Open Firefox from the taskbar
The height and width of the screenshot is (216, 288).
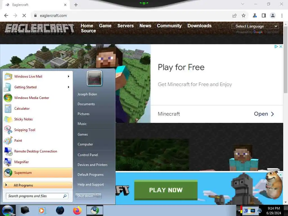click(77, 210)
